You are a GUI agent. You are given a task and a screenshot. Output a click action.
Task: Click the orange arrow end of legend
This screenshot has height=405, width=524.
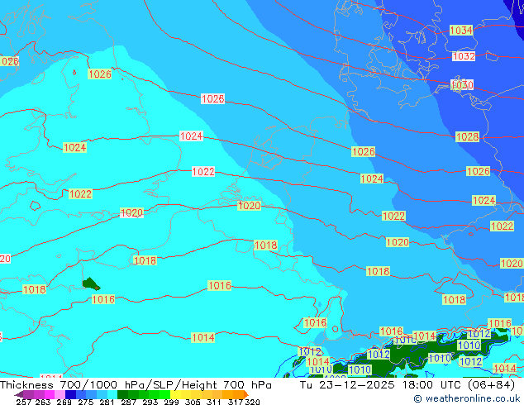(246, 394)
